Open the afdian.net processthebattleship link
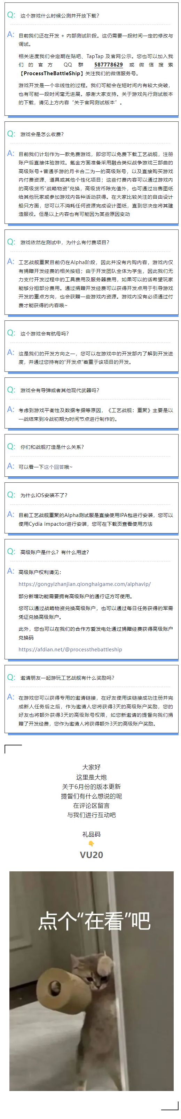The height and width of the screenshot is (1119, 181). 70,650
